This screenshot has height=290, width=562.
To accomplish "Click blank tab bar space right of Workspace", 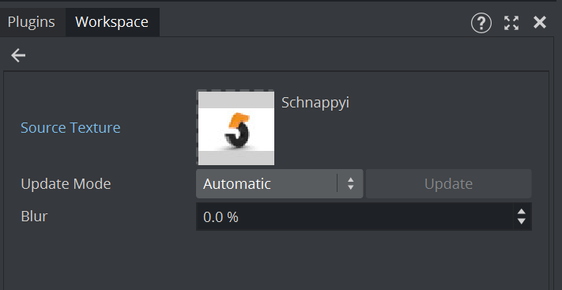I will [311, 22].
